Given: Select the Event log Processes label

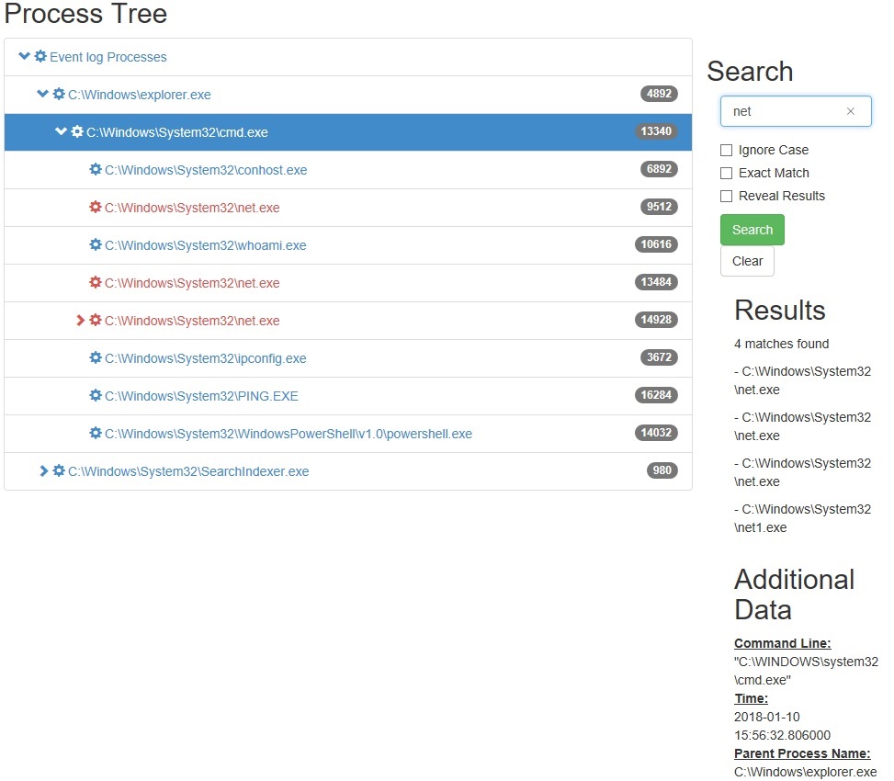Looking at the screenshot, I should click(x=108, y=57).
